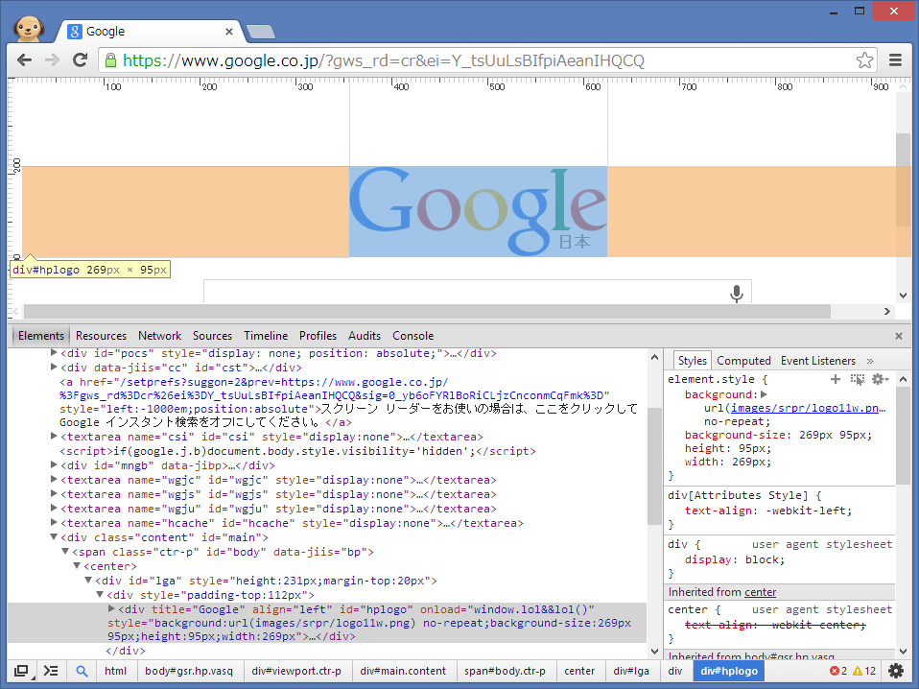
Task: Show more sidebar tabs with the chevron
Action: point(870,361)
